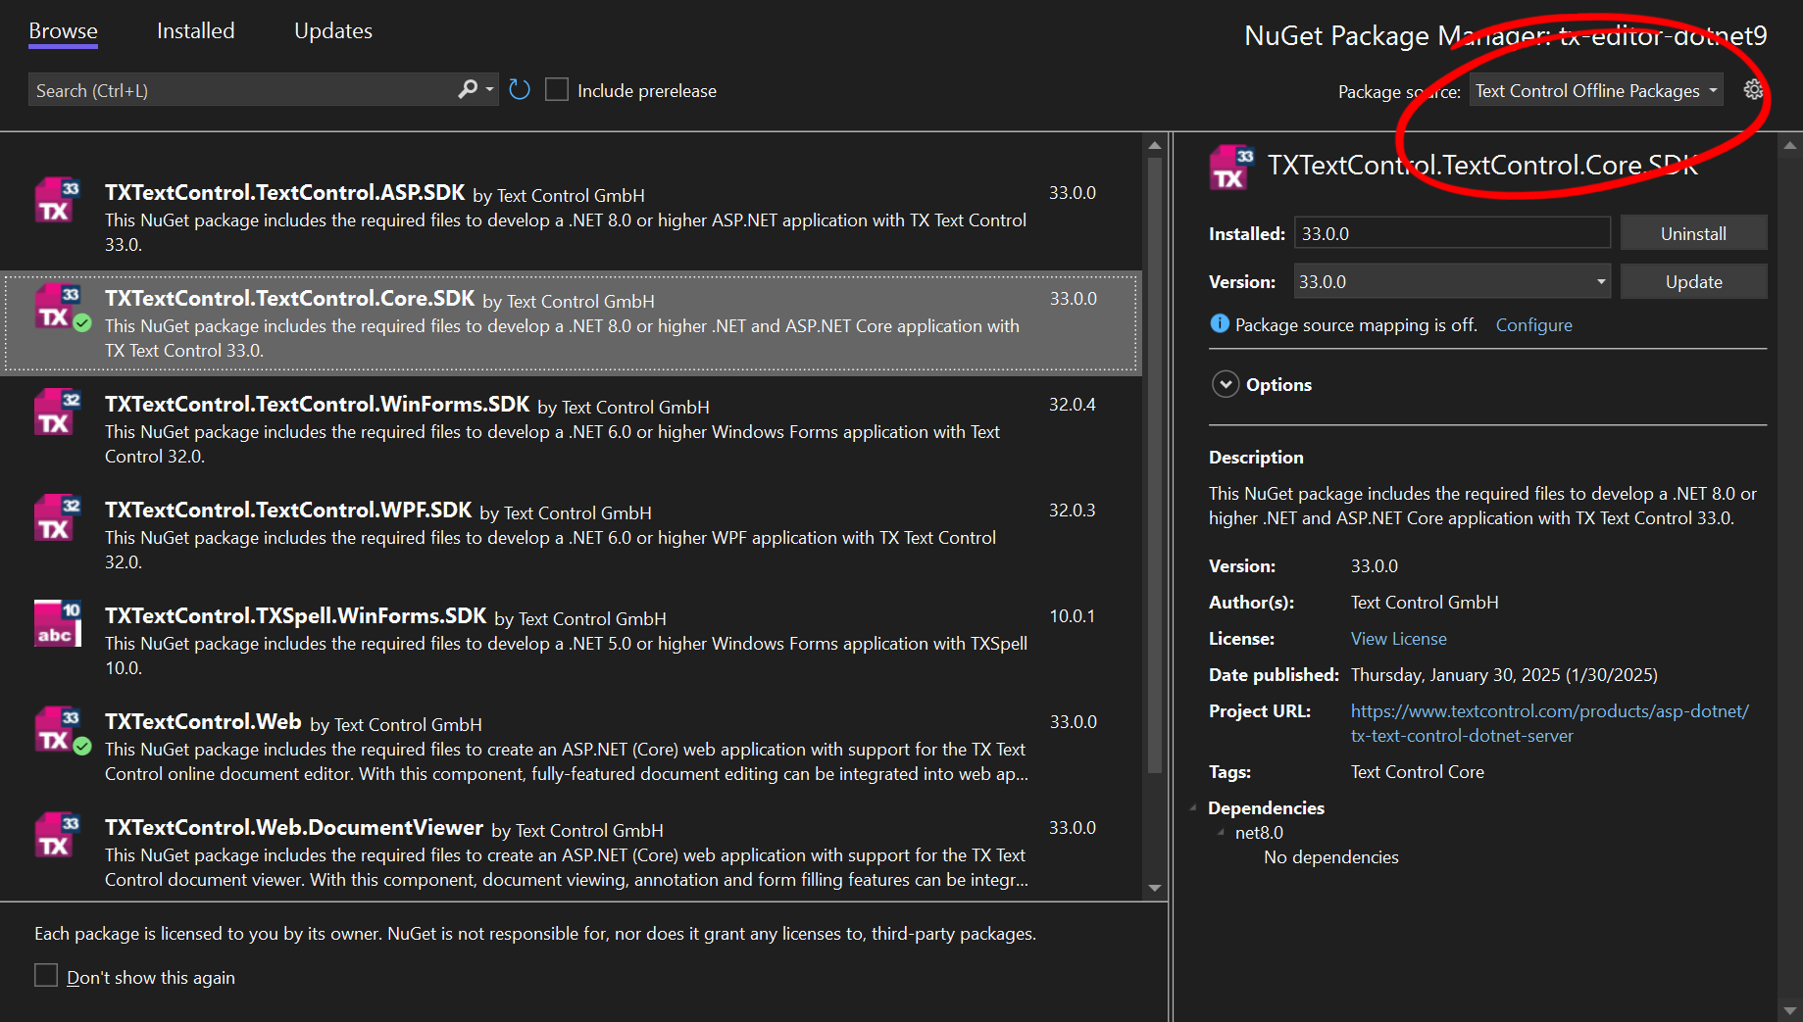The height and width of the screenshot is (1022, 1803).
Task: Click the TXTextControl.Web package icon
Action: (57, 730)
